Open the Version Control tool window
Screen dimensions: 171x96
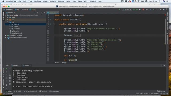point(30,91)
